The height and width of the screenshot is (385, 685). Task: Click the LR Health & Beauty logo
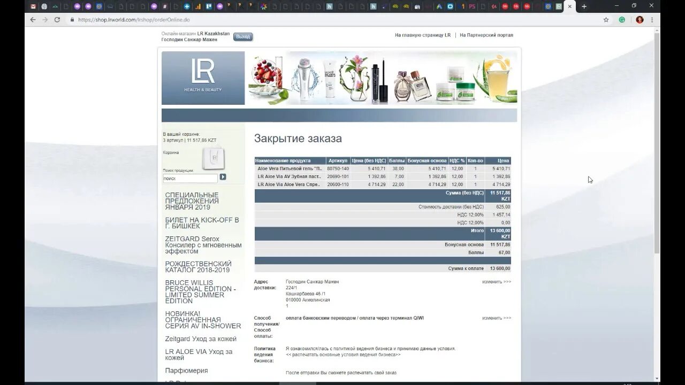pos(203,78)
